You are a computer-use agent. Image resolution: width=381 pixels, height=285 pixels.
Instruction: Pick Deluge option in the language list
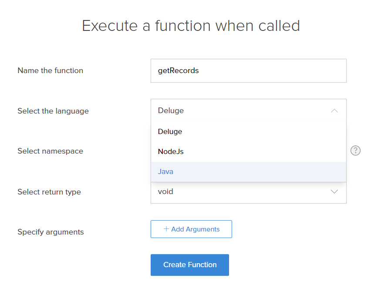point(249,131)
